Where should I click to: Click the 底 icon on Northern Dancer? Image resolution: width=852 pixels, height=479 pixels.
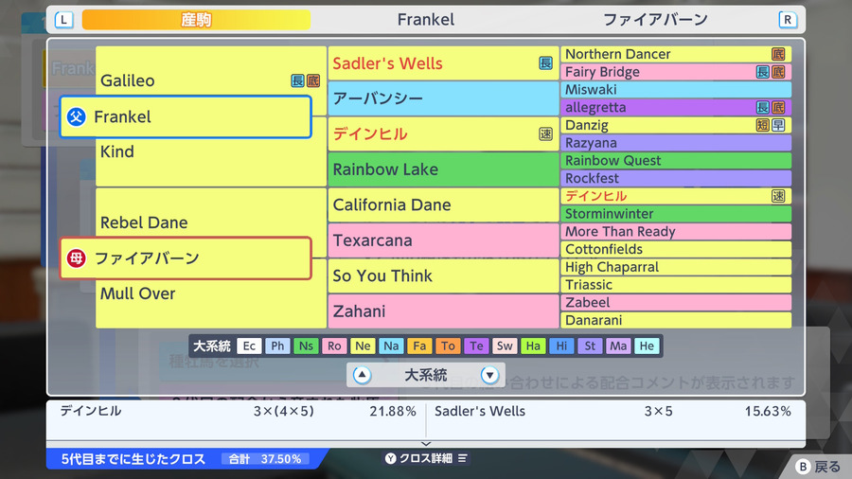pyautogui.click(x=778, y=54)
